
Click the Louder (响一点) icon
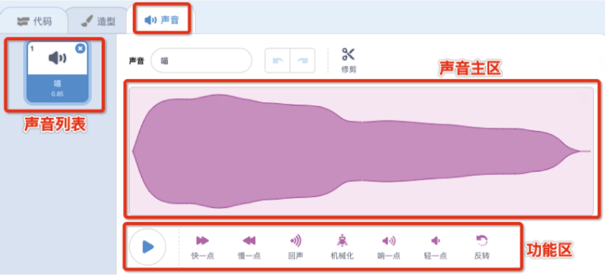389,241
